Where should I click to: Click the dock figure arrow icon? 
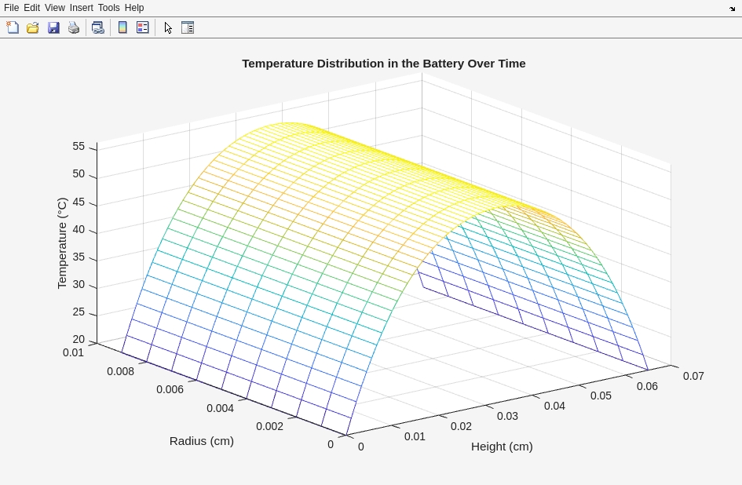[x=732, y=9]
